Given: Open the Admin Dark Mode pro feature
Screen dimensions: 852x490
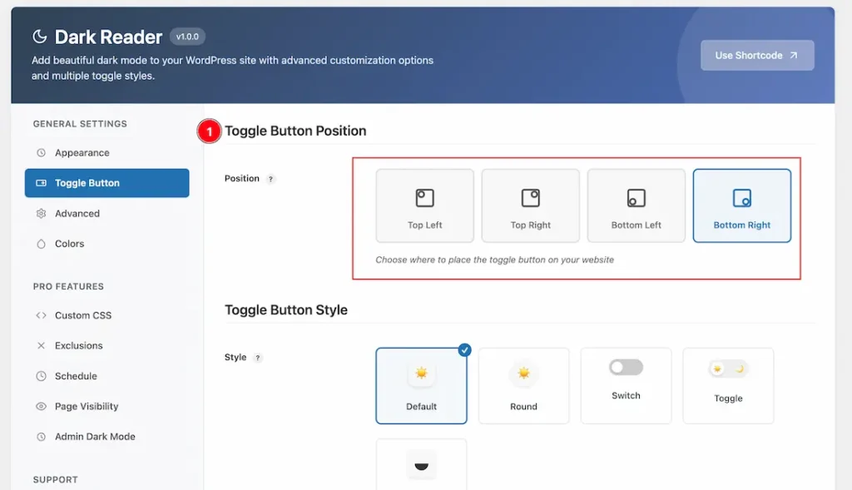Looking at the screenshot, I should (107, 437).
